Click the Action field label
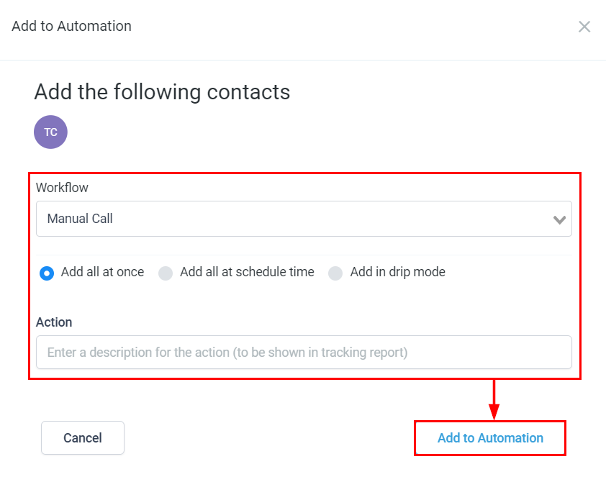606x477 pixels. [x=54, y=322]
